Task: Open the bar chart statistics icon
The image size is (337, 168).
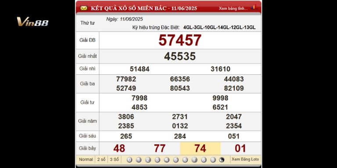Action: 254,7
